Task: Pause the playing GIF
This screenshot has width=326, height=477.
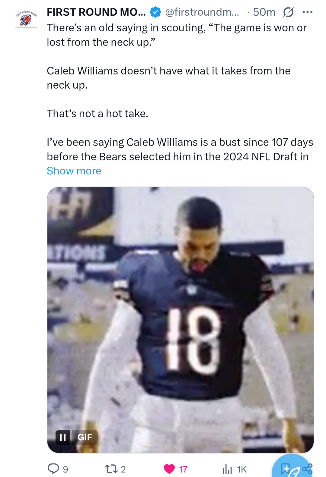Action: (x=63, y=437)
